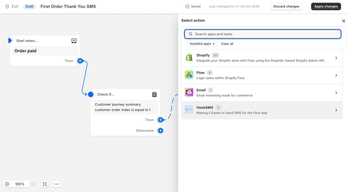Click the Order paid trigger import icon
348x192 pixels.
74,41
